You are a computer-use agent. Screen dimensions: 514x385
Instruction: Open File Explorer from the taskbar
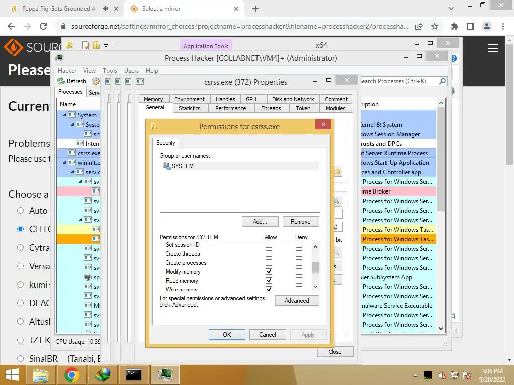(x=41, y=375)
